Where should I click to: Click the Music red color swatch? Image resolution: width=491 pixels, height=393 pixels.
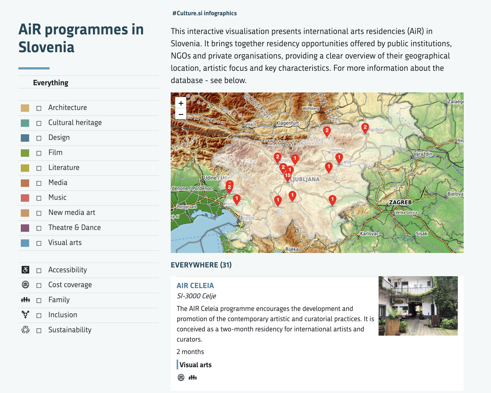25,198
